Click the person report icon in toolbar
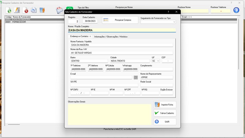 (x=42, y=10)
